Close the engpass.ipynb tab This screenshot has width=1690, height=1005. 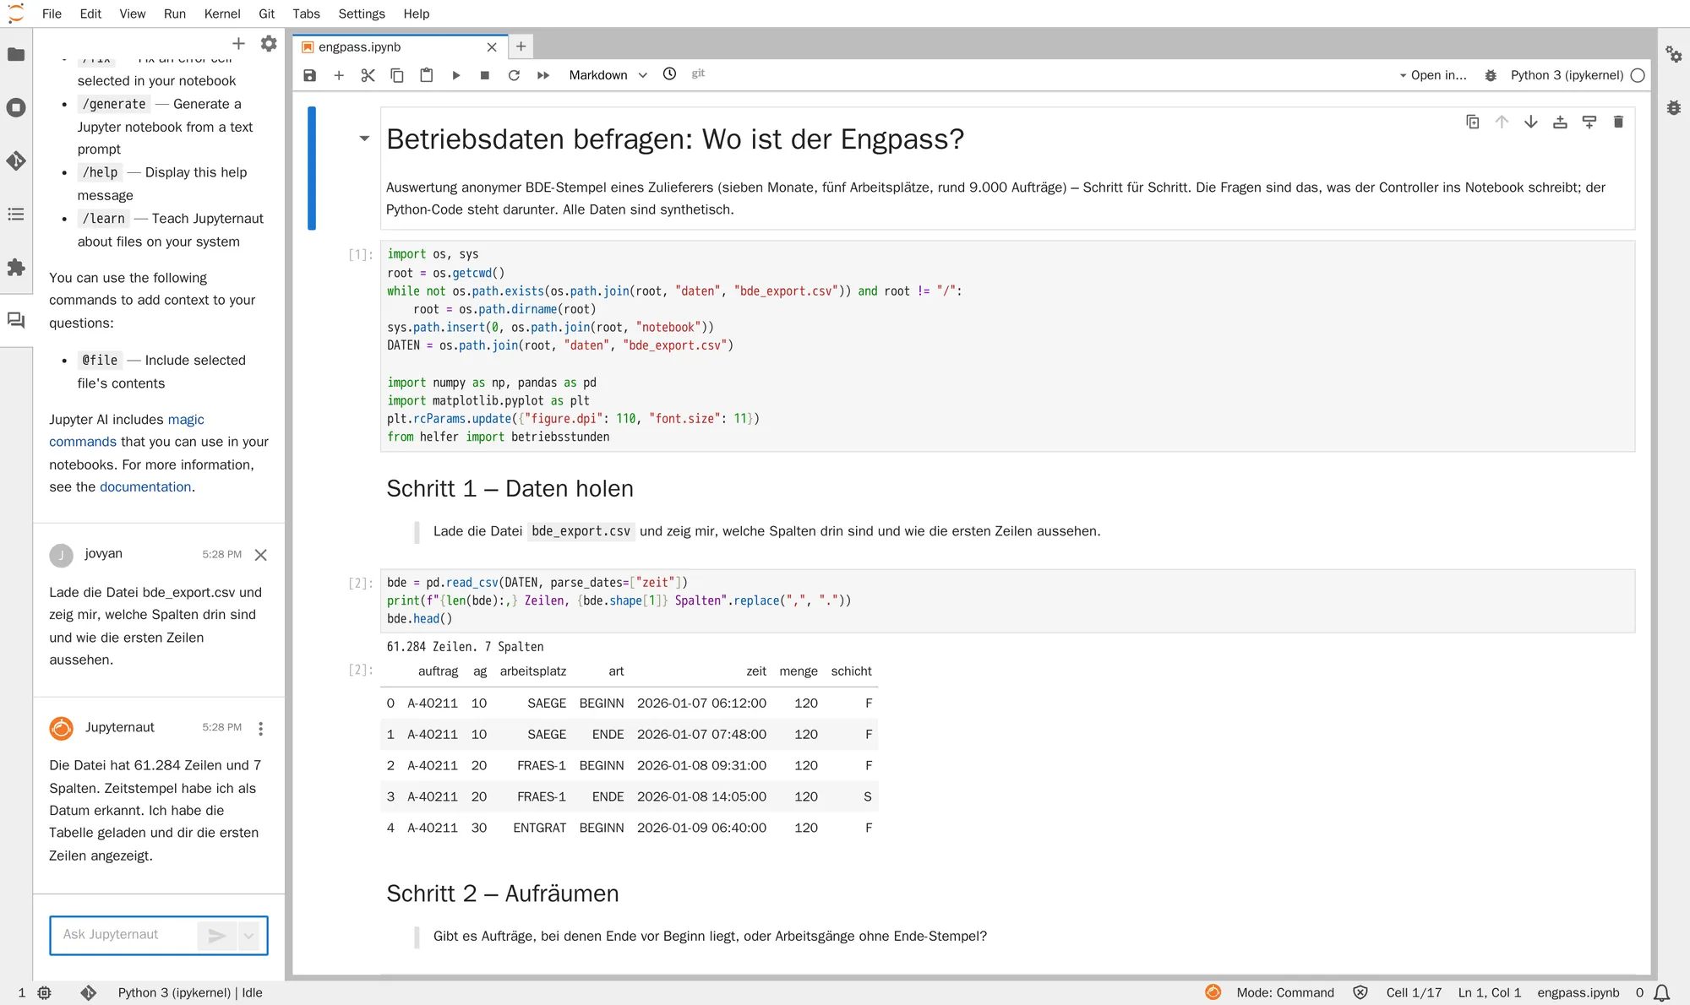(492, 47)
